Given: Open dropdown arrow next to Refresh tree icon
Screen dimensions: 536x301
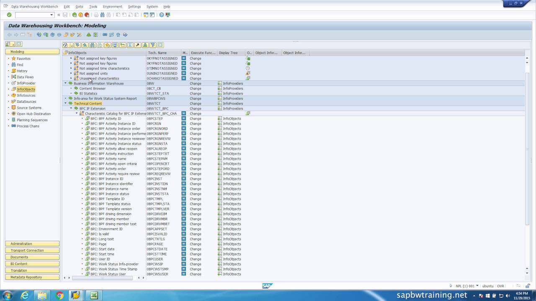Looking at the screenshot, I should coord(71,45).
